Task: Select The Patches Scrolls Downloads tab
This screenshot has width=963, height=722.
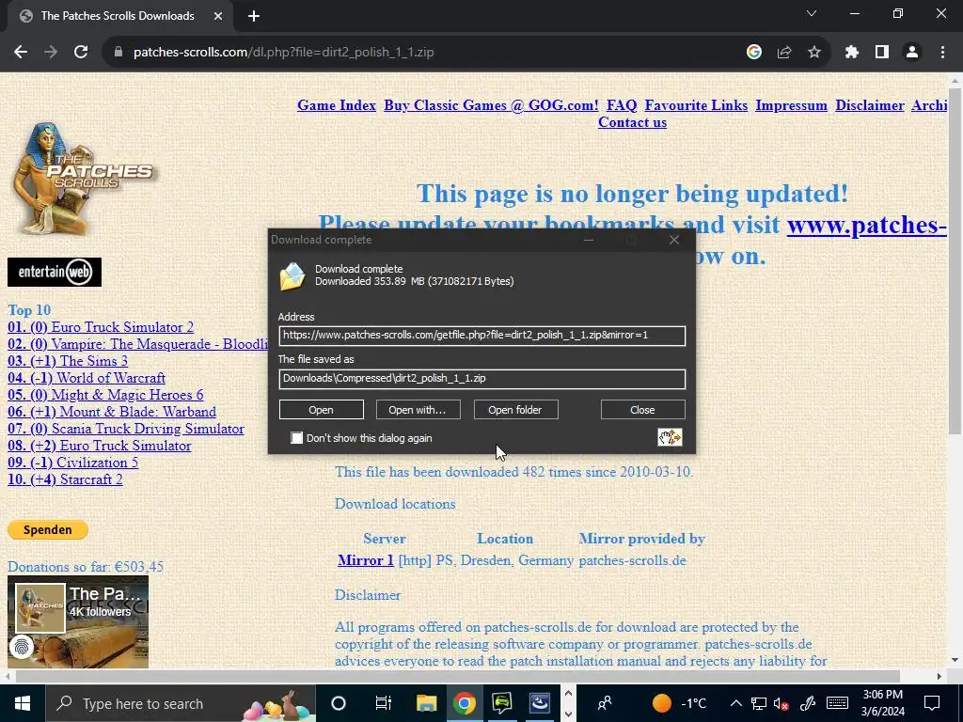Action: [x=117, y=16]
